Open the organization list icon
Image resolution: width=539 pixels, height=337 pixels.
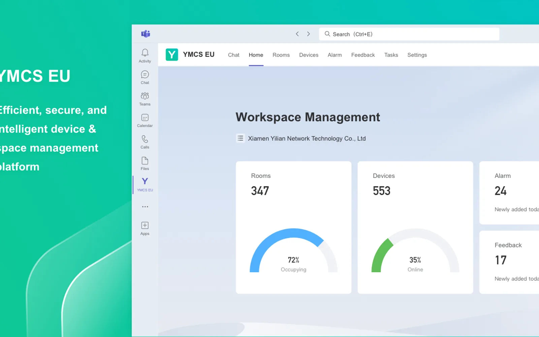coord(240,138)
